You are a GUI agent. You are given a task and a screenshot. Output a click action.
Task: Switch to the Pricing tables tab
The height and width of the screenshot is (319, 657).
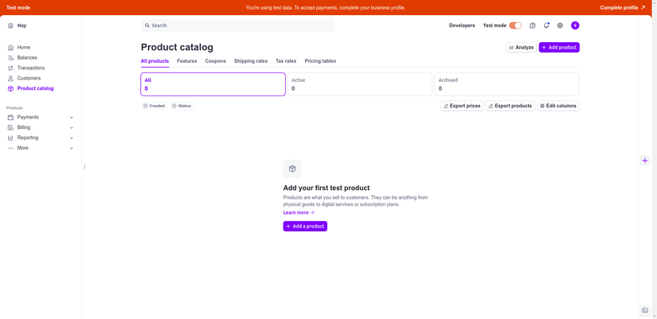click(x=320, y=61)
